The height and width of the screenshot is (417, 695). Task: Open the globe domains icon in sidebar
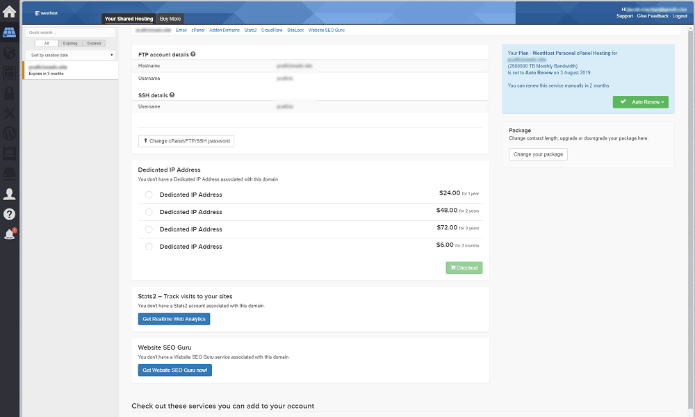[x=9, y=53]
